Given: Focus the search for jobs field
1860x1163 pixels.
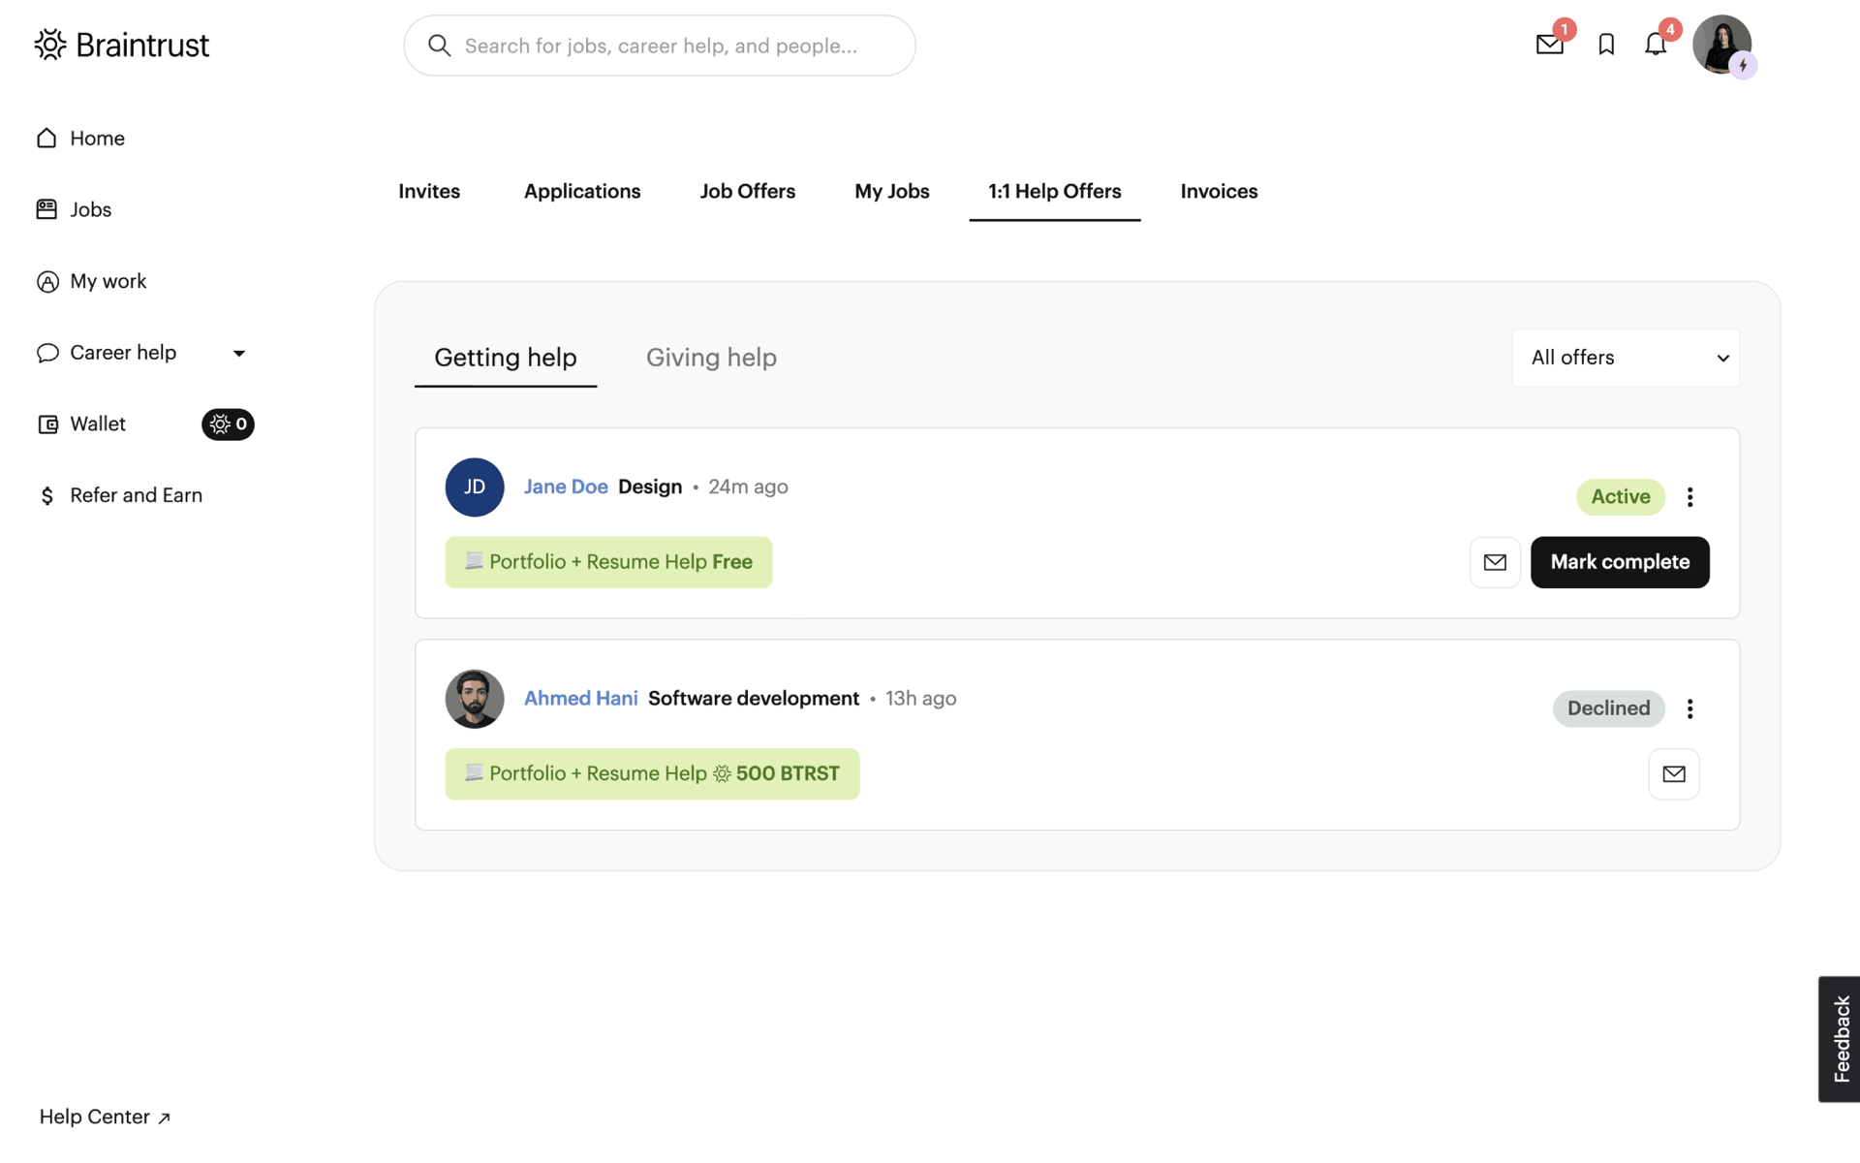Looking at the screenshot, I should tap(660, 46).
